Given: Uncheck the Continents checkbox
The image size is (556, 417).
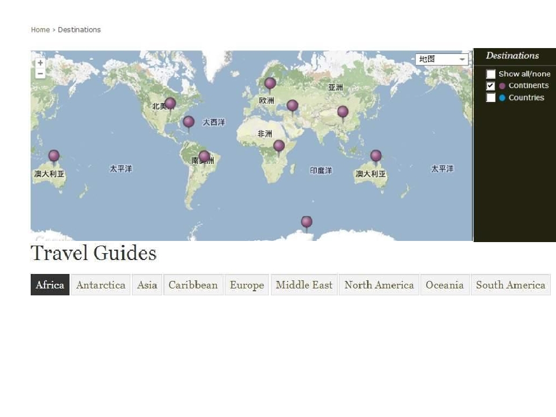Looking at the screenshot, I should (x=491, y=86).
